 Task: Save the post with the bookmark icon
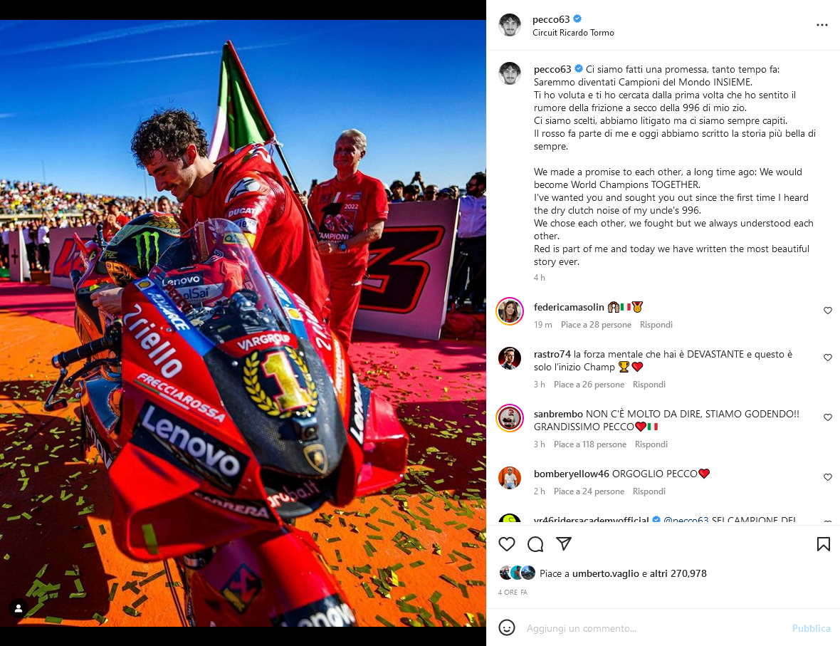(824, 544)
